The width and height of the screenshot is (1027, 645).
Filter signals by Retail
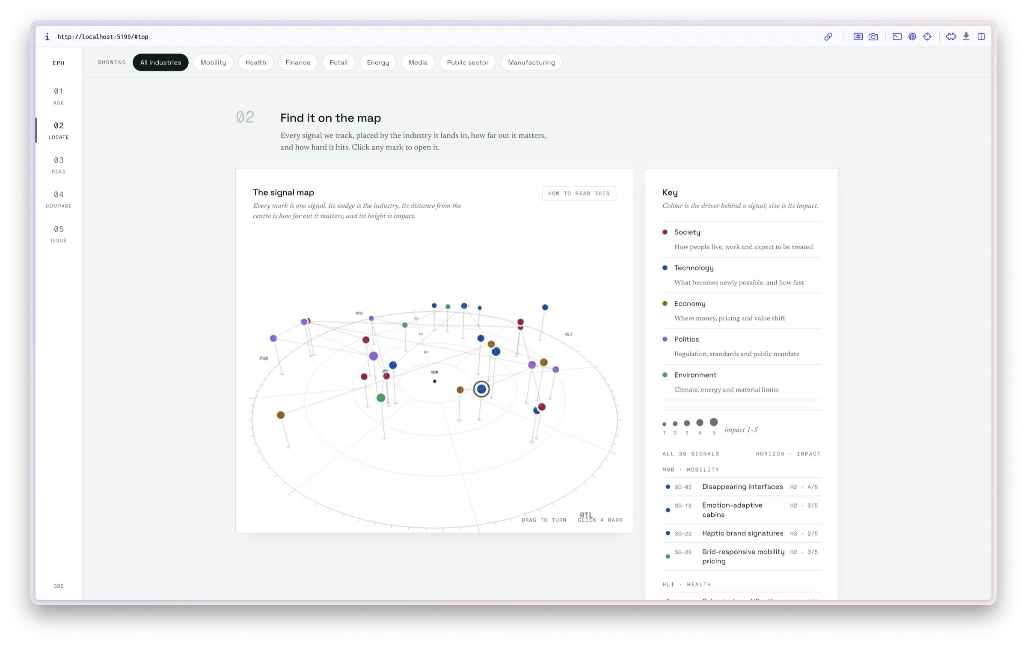pyautogui.click(x=338, y=62)
